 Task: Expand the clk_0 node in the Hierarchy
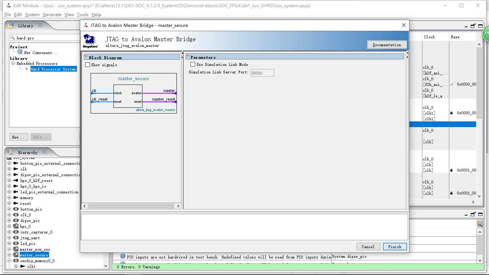9,215
